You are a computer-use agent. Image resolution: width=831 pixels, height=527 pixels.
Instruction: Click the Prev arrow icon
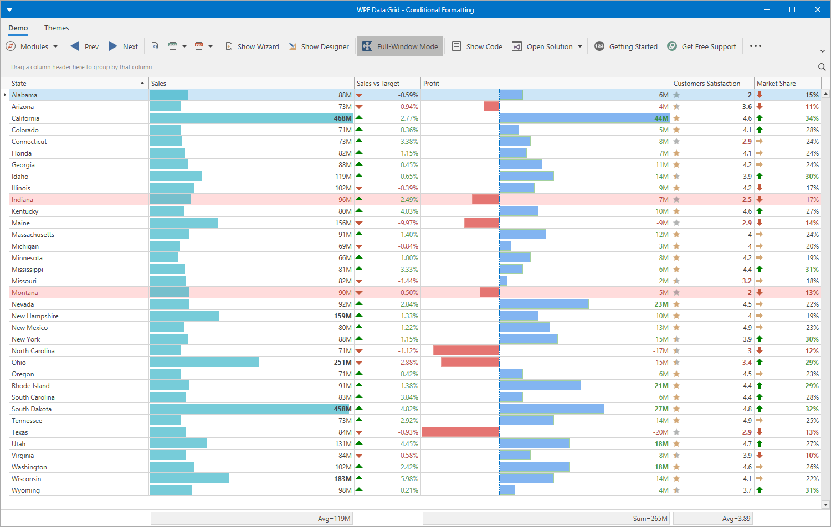pos(75,46)
